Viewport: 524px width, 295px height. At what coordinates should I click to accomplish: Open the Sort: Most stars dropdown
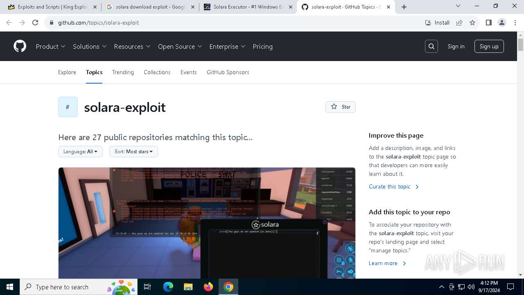pos(133,152)
